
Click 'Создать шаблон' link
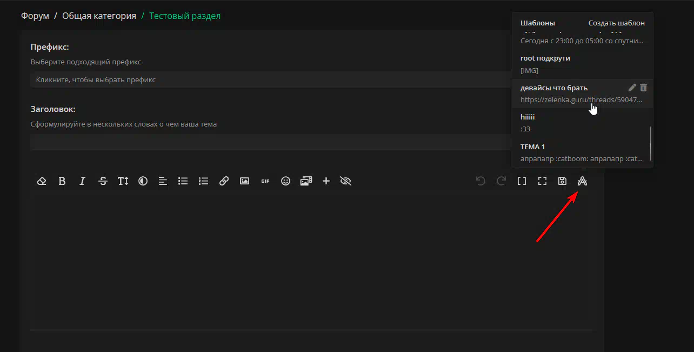[616, 23]
